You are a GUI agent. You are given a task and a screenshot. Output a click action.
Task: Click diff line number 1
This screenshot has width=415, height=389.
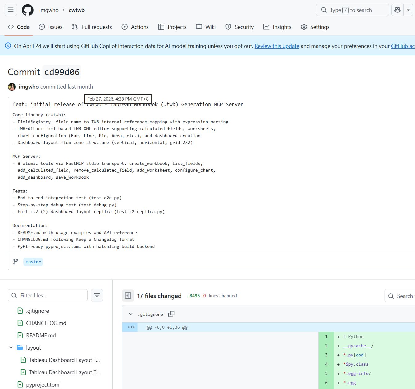pyautogui.click(x=326, y=336)
